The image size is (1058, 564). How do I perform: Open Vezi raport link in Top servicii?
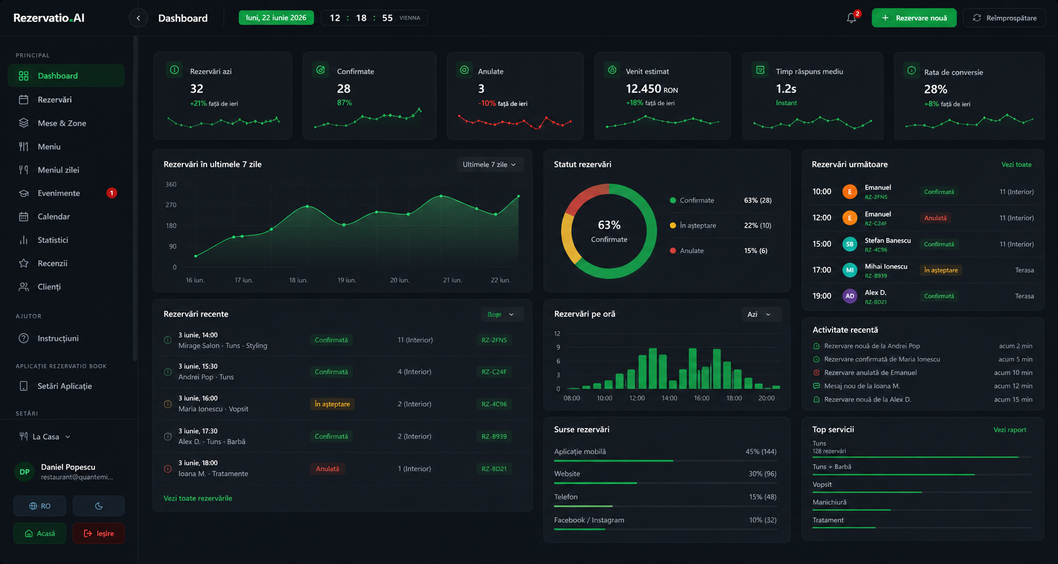pyautogui.click(x=1009, y=430)
